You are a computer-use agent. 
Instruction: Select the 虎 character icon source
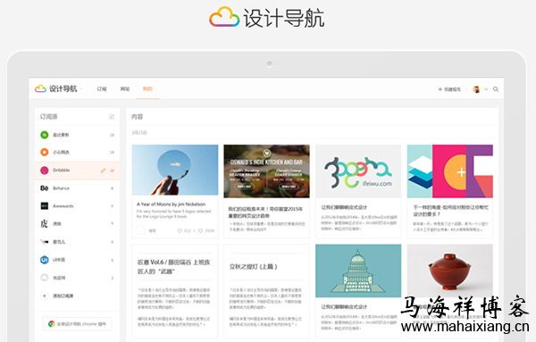point(44,224)
